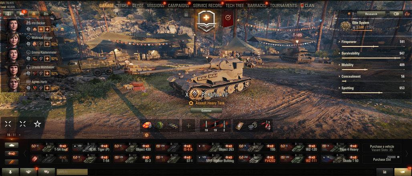This screenshot has width=412, height=176.
Task: Click the Exterior button under tank
Action: pyautogui.click(x=206, y=111)
